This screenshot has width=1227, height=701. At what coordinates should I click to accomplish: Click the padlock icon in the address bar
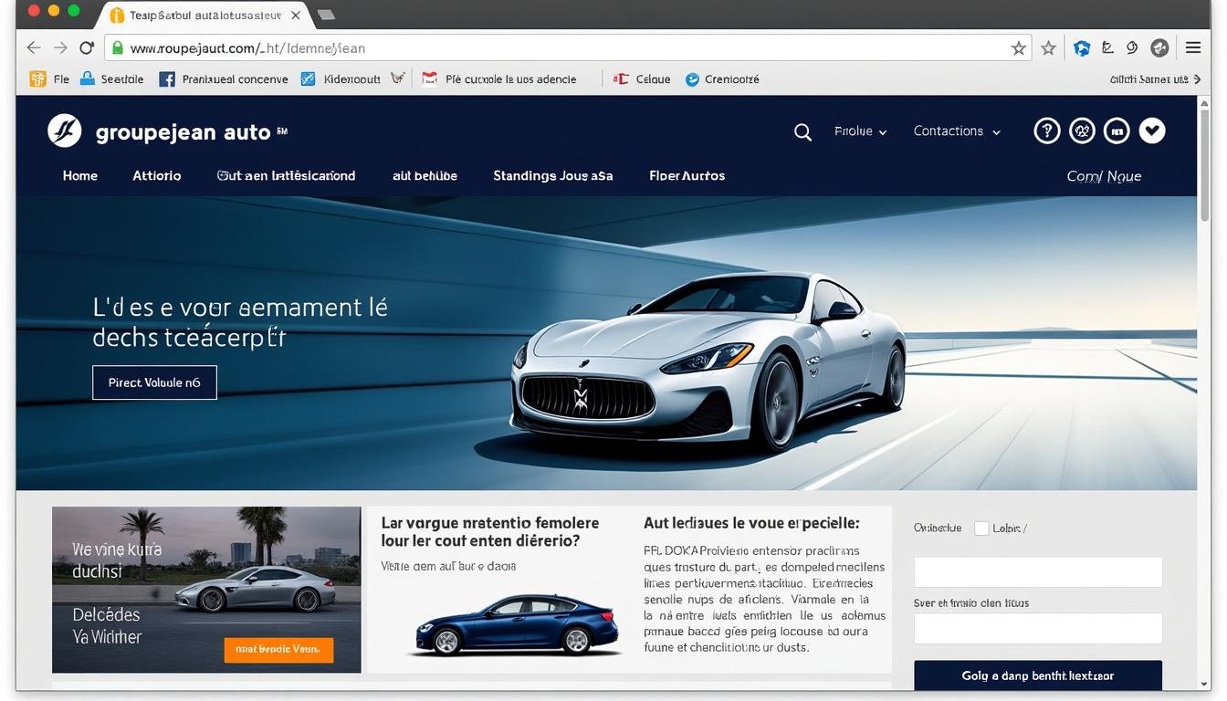117,47
